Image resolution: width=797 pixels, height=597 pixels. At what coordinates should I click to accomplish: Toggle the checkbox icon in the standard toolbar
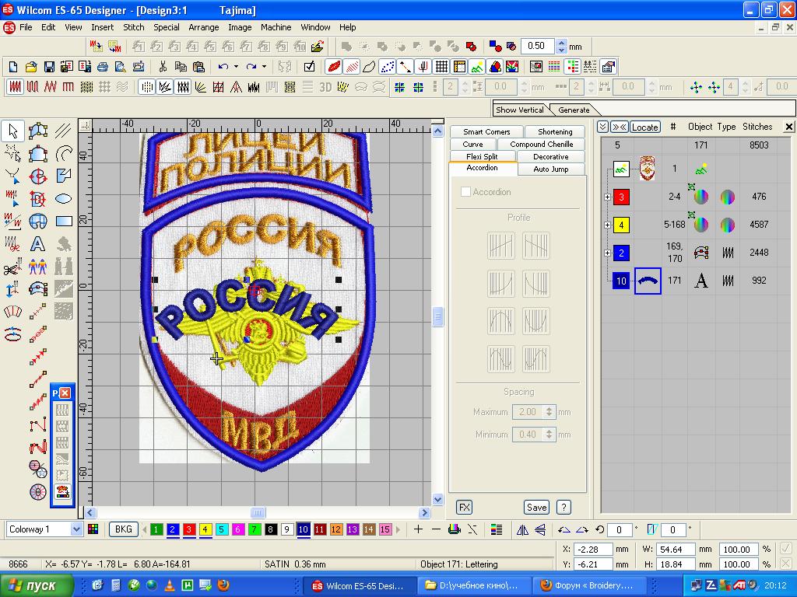(309, 67)
